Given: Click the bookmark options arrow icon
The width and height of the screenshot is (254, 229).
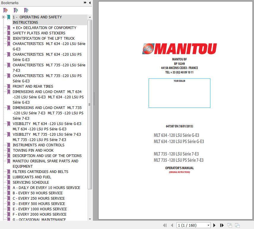Looking at the screenshot, I should tap(26, 10).
